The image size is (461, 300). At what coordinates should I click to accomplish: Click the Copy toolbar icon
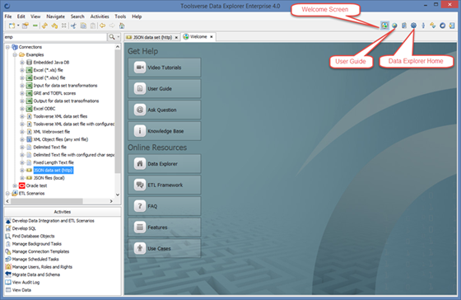(x=83, y=26)
